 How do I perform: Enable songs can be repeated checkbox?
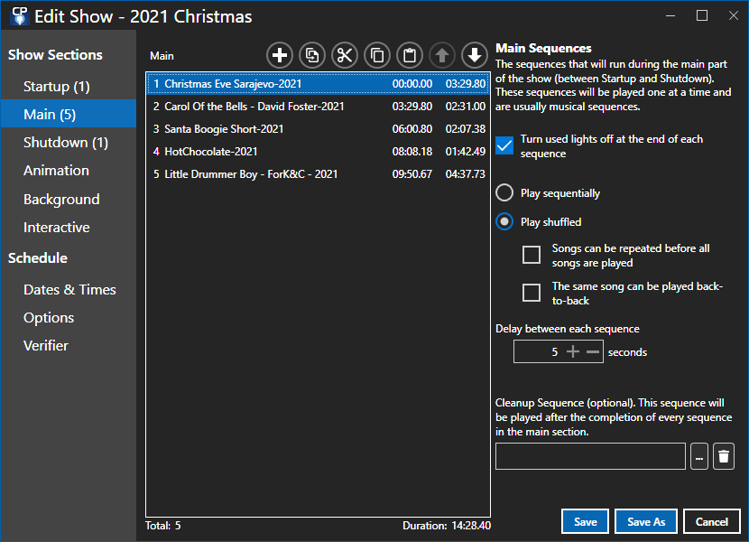click(x=532, y=255)
